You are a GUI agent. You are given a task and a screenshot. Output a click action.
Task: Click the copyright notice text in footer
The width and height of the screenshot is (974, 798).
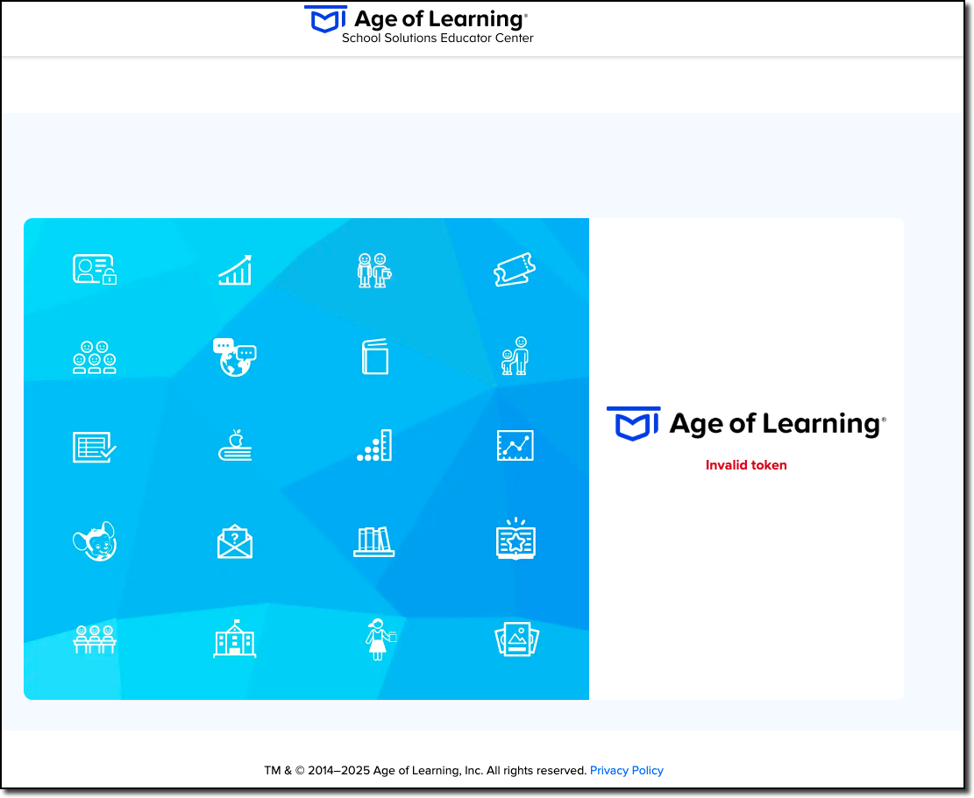[x=425, y=770]
